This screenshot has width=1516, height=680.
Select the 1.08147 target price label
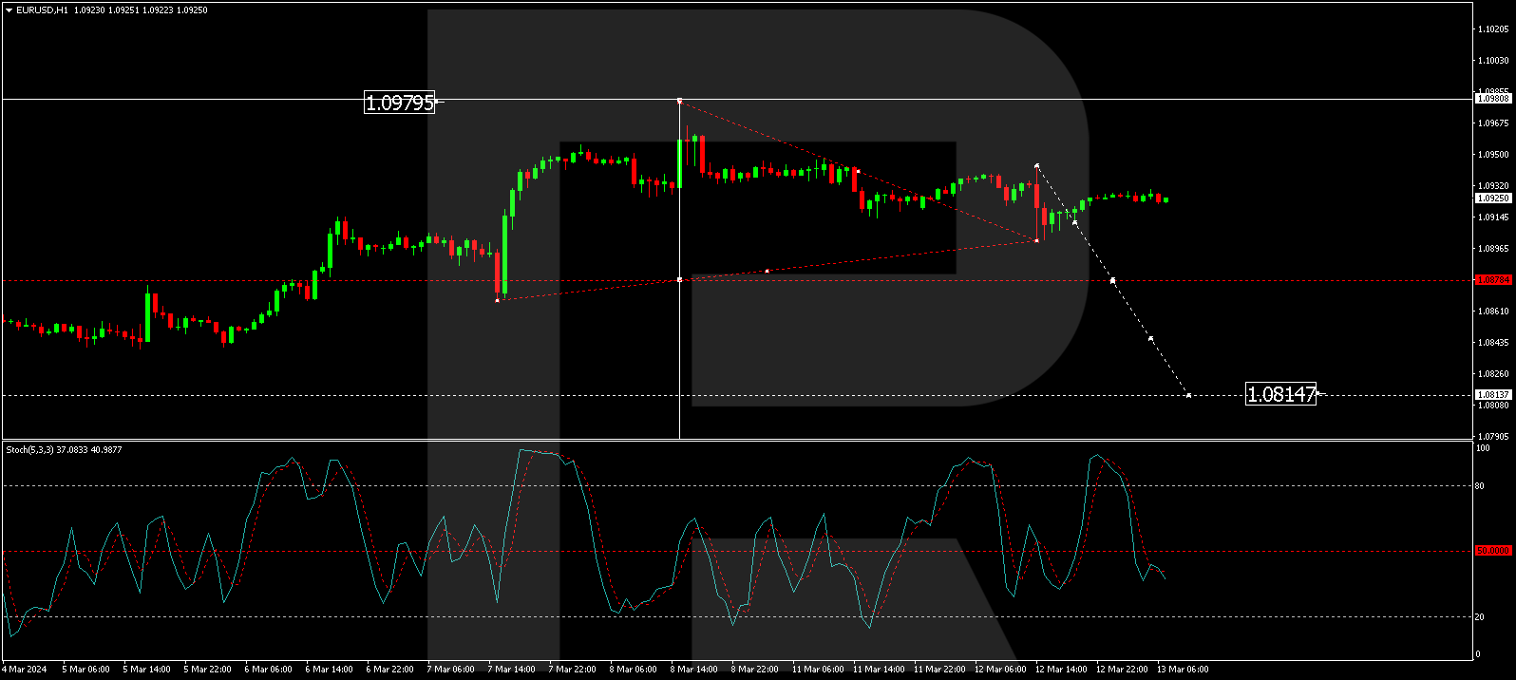1280,394
